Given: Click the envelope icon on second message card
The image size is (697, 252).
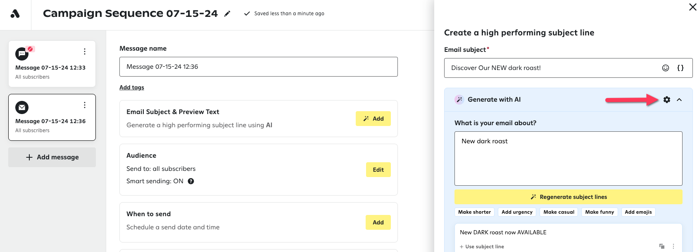Looking at the screenshot, I should pyautogui.click(x=22, y=107).
